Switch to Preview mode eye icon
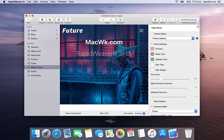The image size is (224, 140). (x=111, y=19)
